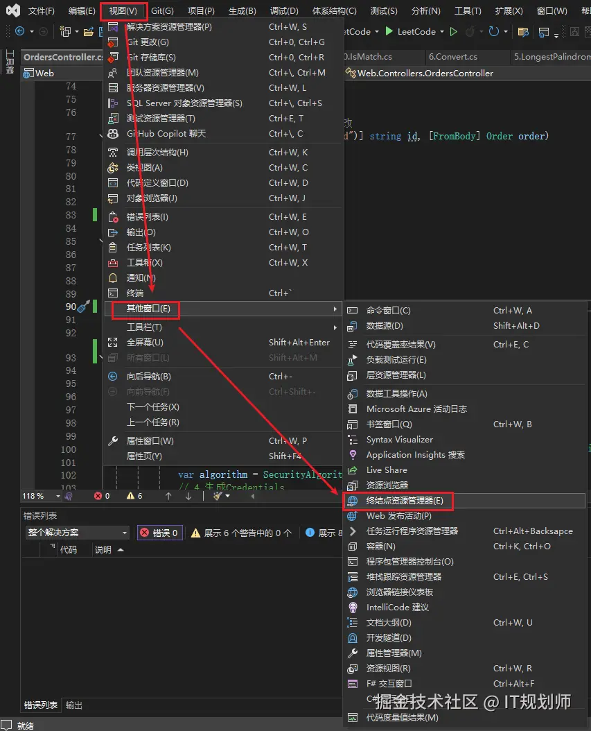Switch to the 6.Convert.cs tab
This screenshot has height=731, width=591.
(453, 57)
